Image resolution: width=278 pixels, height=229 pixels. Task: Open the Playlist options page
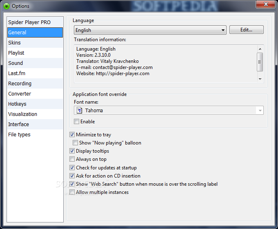pyautogui.click(x=35, y=53)
